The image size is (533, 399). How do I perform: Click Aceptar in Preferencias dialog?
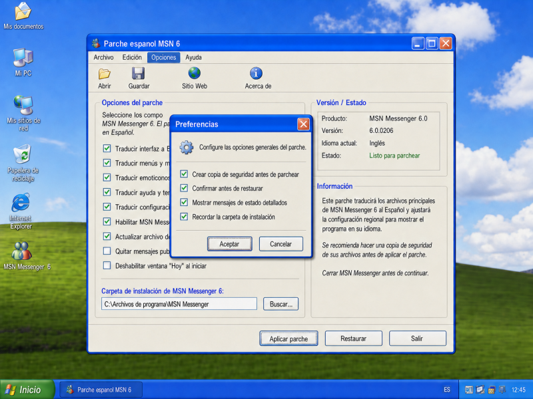229,244
